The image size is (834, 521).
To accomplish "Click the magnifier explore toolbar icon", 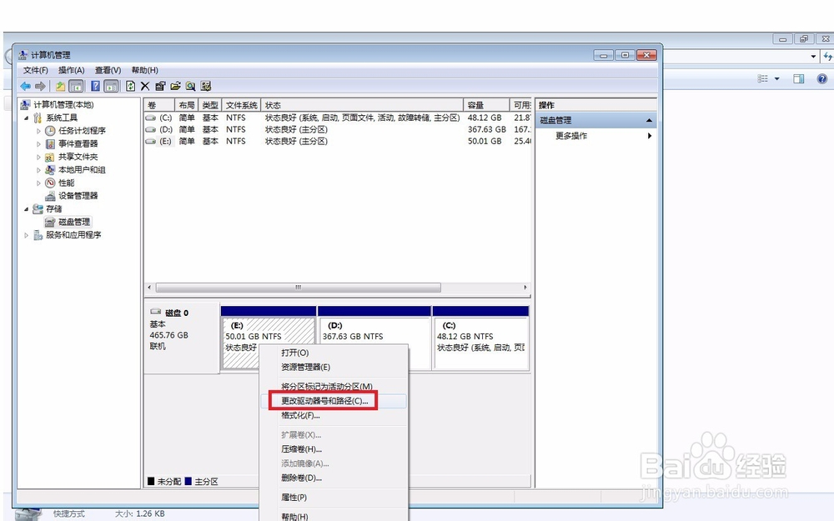I will (x=190, y=86).
